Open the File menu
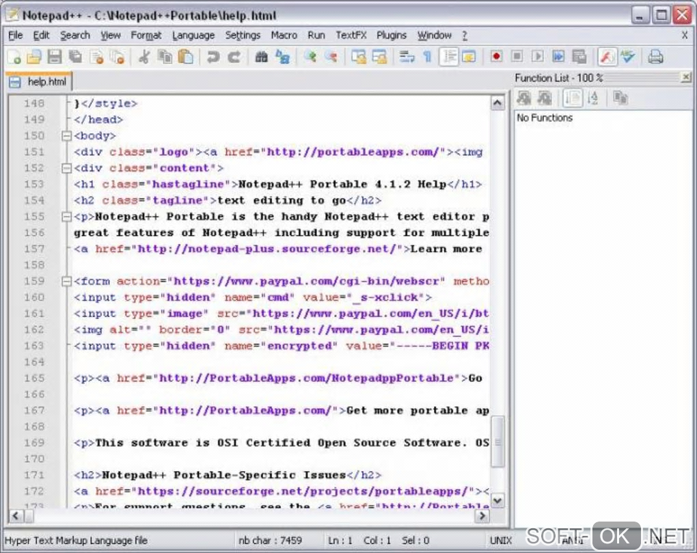Screen dimensions: 697x553 [x=15, y=35]
